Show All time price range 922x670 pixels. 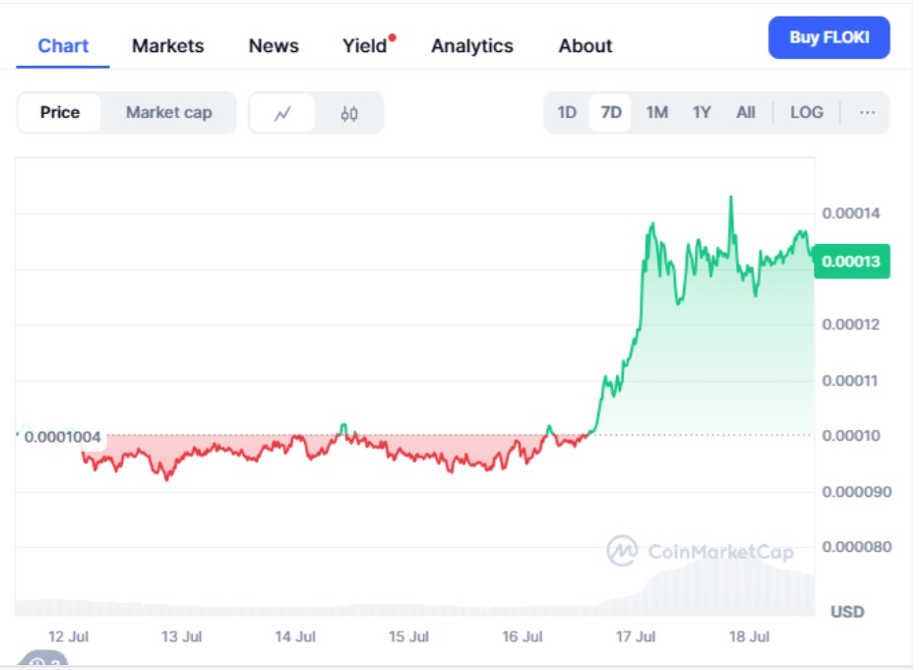(x=746, y=112)
